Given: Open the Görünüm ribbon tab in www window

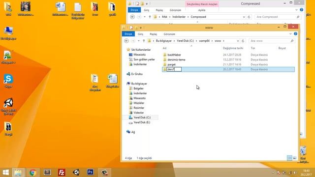Looking at the screenshot, I should [169, 34].
